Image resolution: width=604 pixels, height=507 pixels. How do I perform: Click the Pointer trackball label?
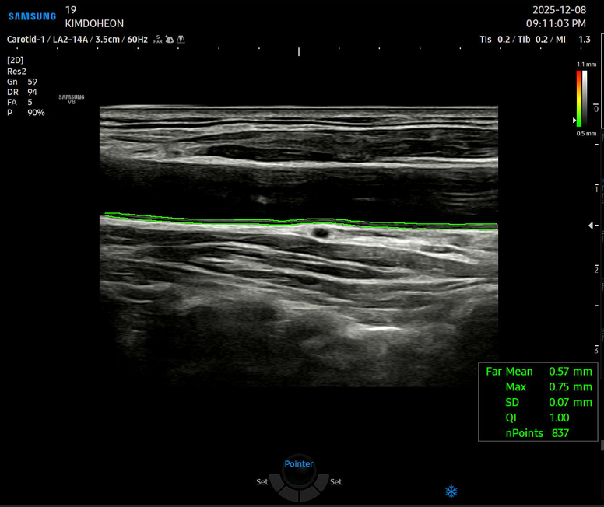coord(299,464)
